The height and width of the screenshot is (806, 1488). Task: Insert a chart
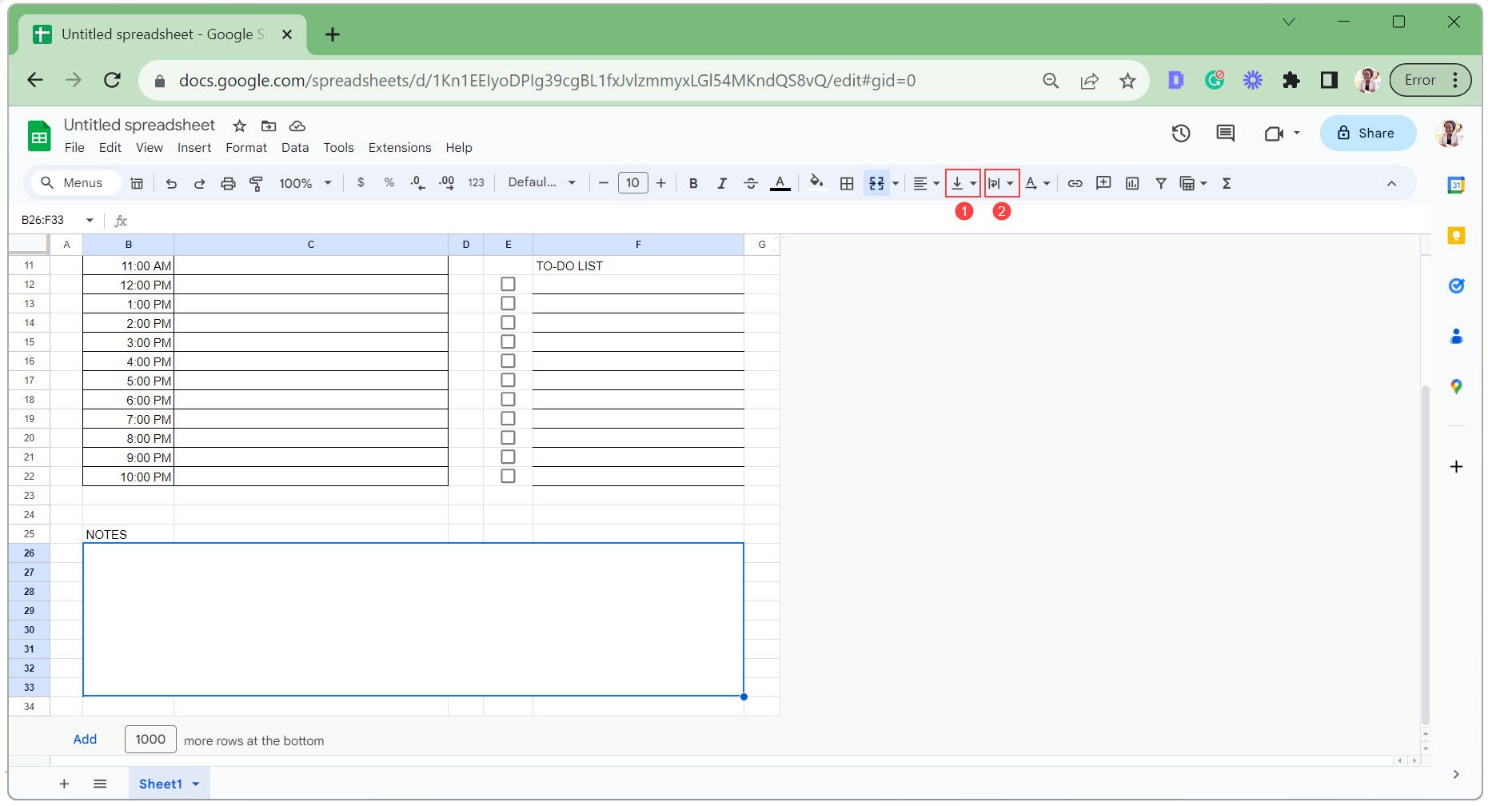1131,182
